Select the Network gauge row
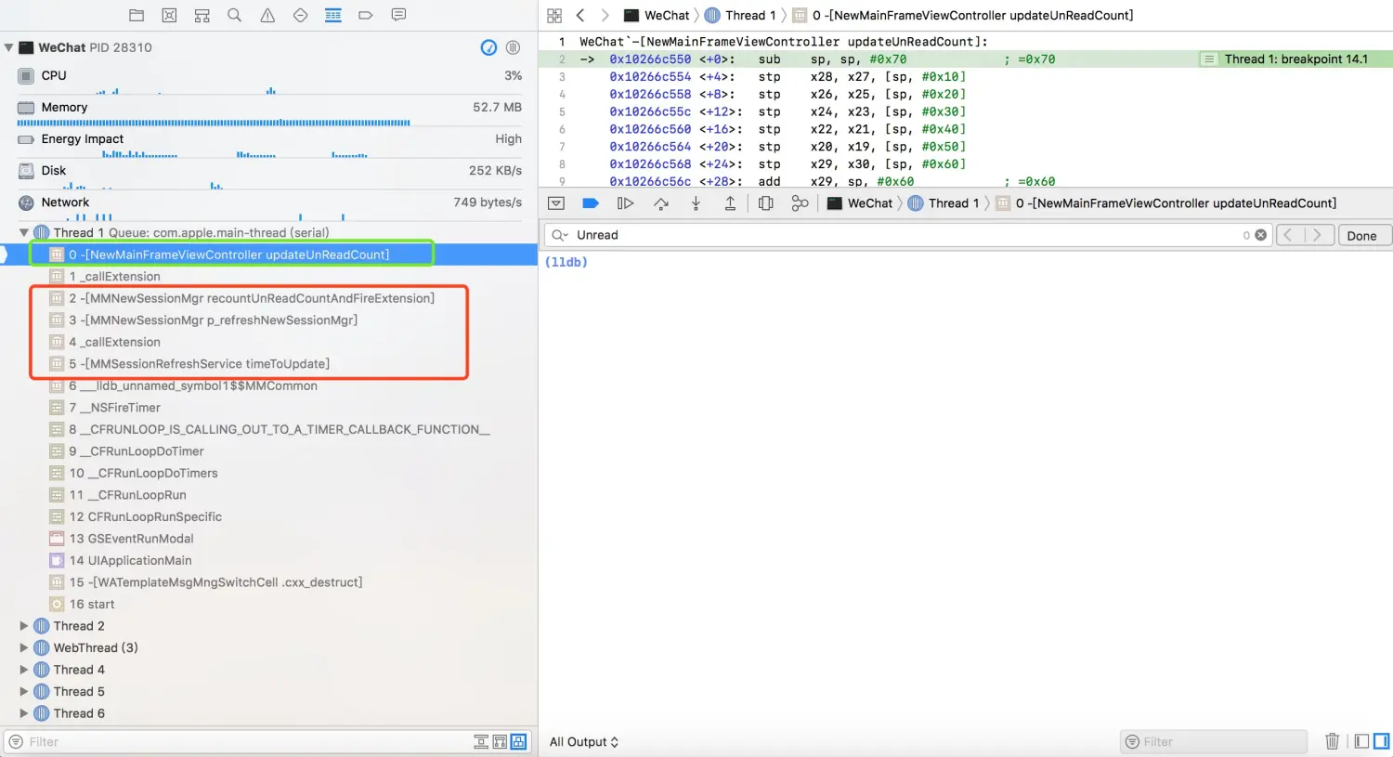 pos(268,205)
